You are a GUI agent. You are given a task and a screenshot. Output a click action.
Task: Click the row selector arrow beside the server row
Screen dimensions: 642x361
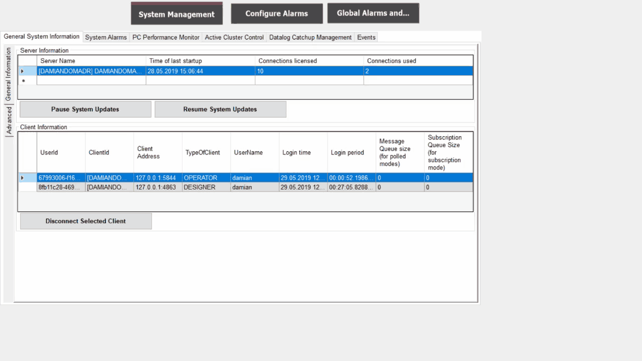[23, 71]
